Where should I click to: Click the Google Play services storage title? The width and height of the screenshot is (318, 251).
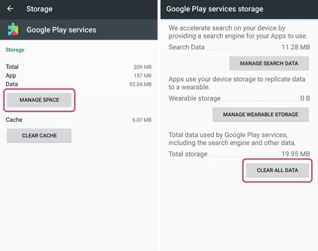[x=214, y=9]
